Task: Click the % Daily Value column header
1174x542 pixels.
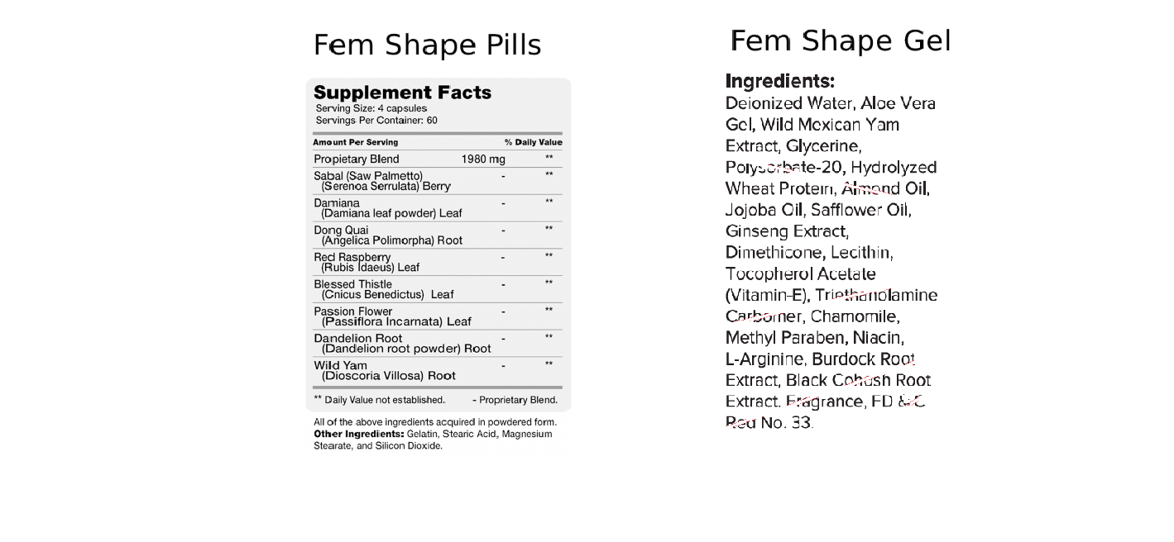Action: point(534,142)
